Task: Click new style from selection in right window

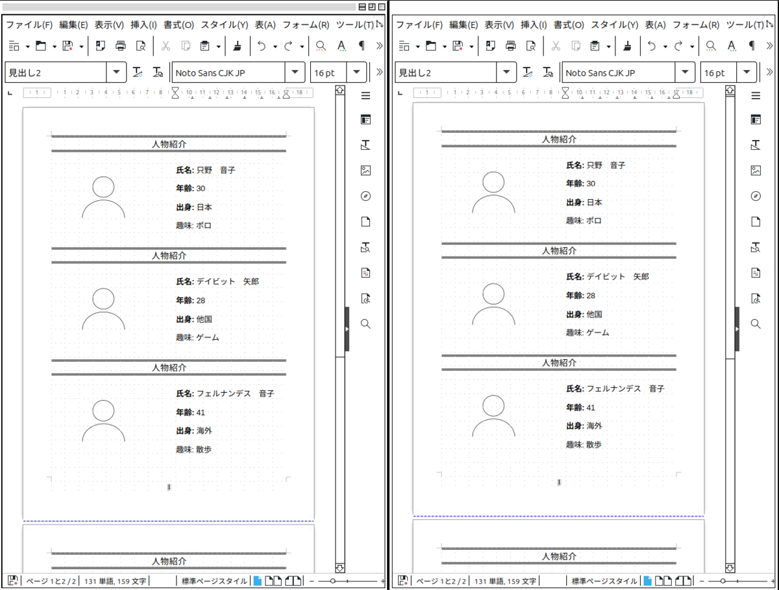Action: pyautogui.click(x=547, y=72)
